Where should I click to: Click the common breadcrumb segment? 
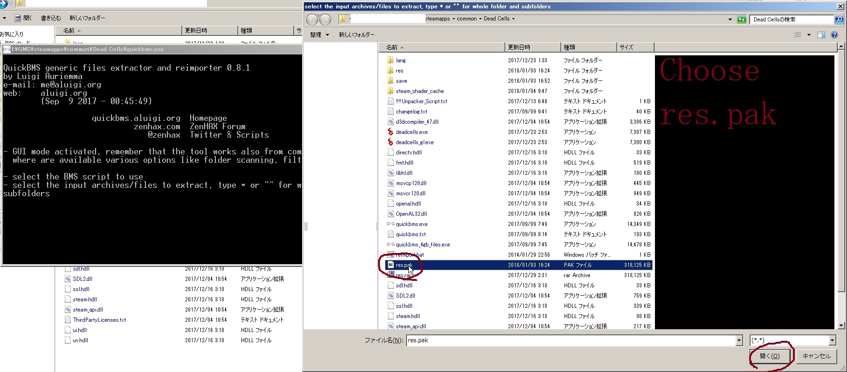(x=467, y=19)
